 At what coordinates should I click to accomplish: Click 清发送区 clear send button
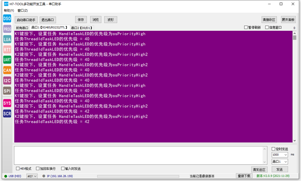coord(259,169)
